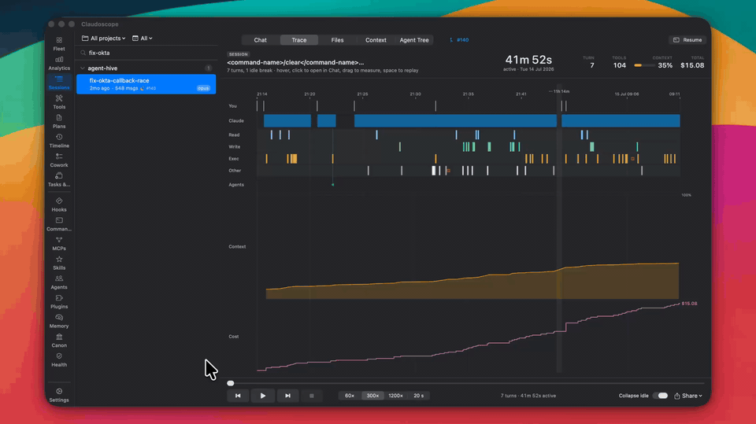The width and height of the screenshot is (756, 424).
Task: Click the tools count 104
Action: [x=619, y=65]
